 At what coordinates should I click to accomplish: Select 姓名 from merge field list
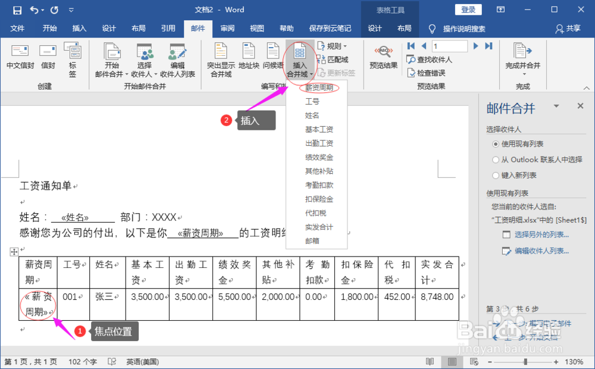pos(312,115)
